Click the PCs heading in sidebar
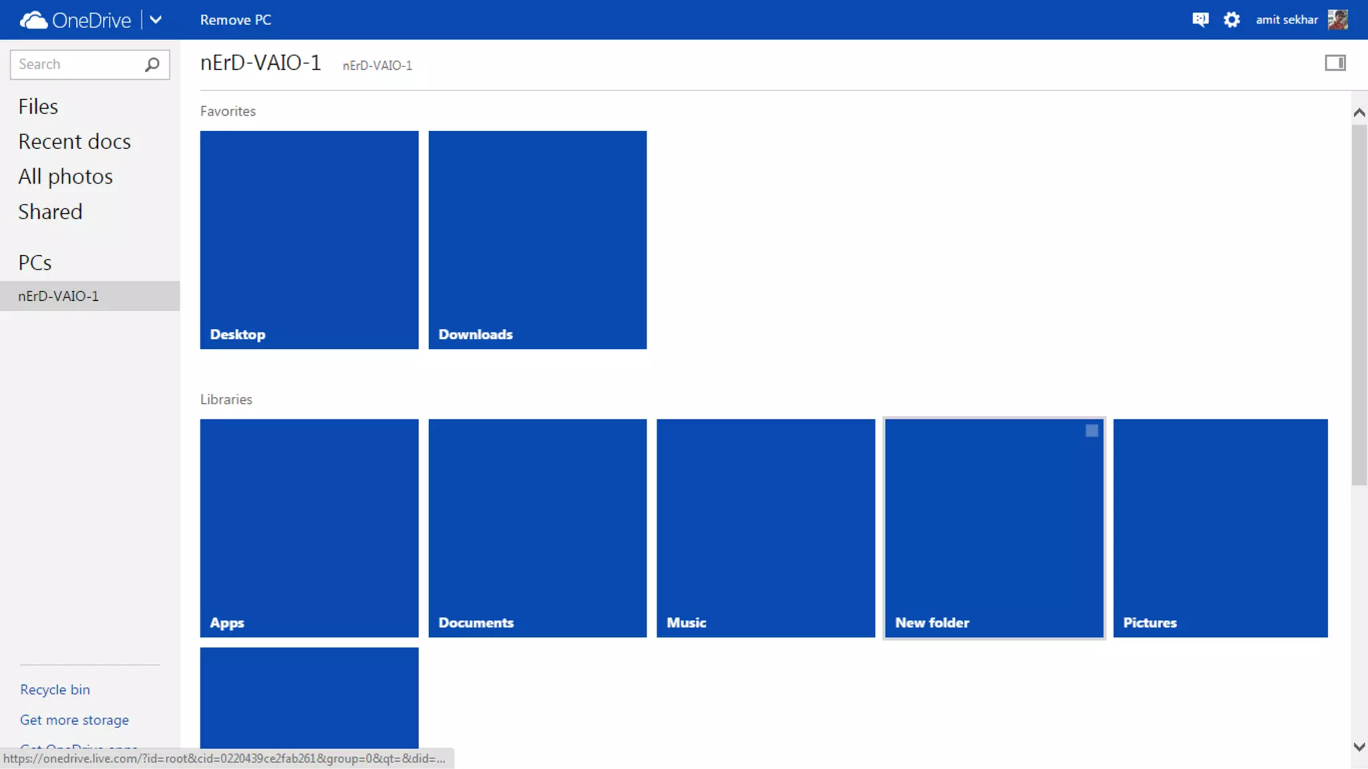This screenshot has width=1368, height=769. 35,262
